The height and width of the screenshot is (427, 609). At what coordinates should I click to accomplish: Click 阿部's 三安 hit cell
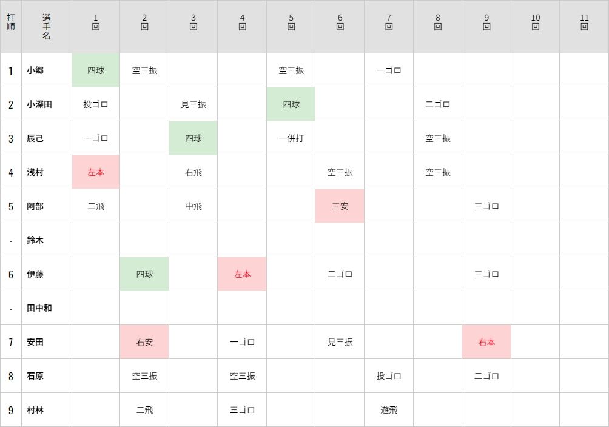pos(340,206)
